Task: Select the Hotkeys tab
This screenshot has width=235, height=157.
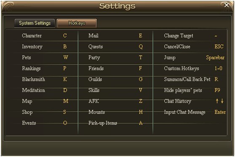Action: tap(77, 23)
